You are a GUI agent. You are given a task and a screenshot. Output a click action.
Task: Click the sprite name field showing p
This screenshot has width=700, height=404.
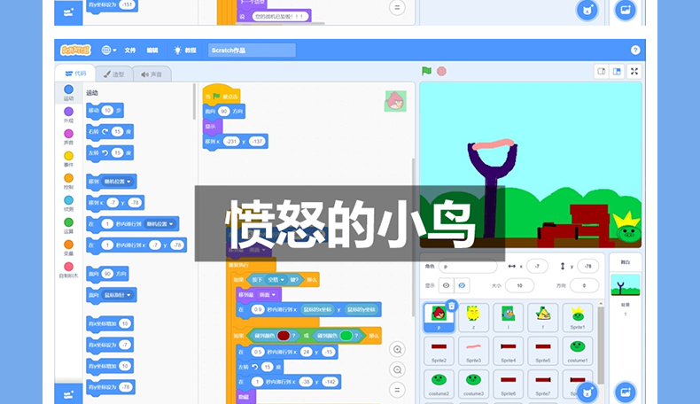[x=468, y=266]
